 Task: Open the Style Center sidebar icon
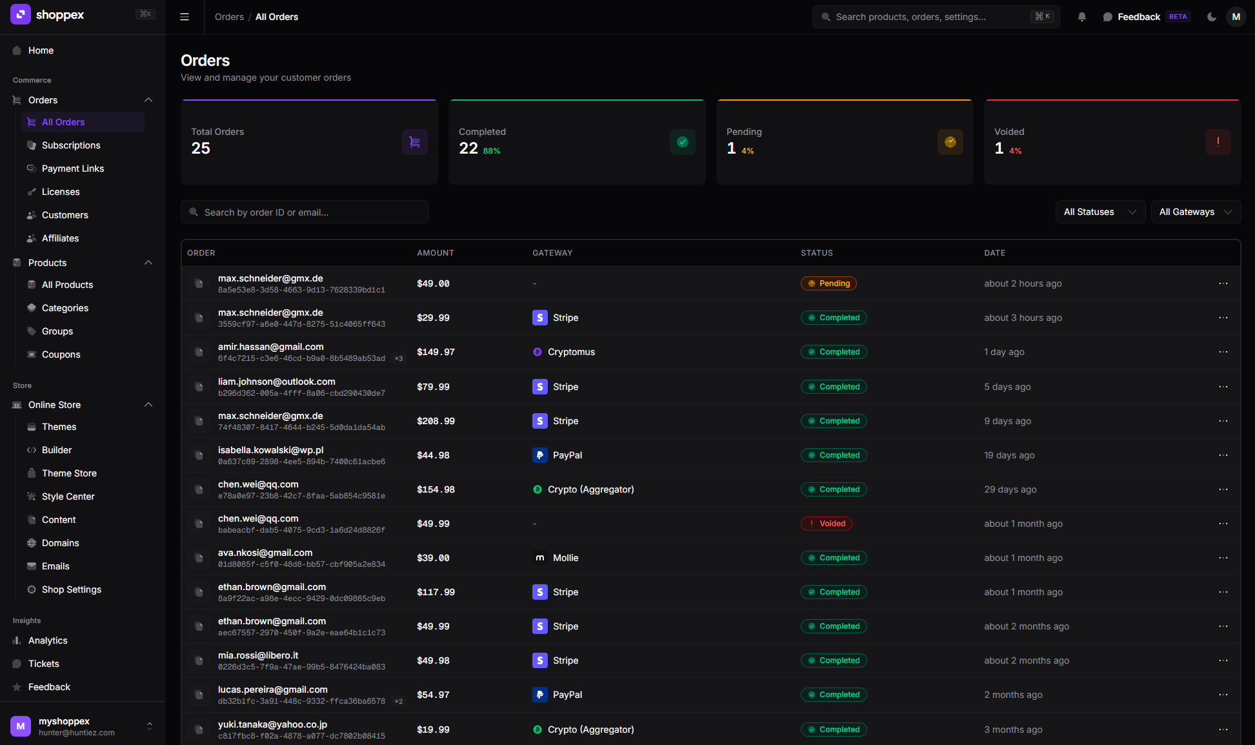coord(32,496)
